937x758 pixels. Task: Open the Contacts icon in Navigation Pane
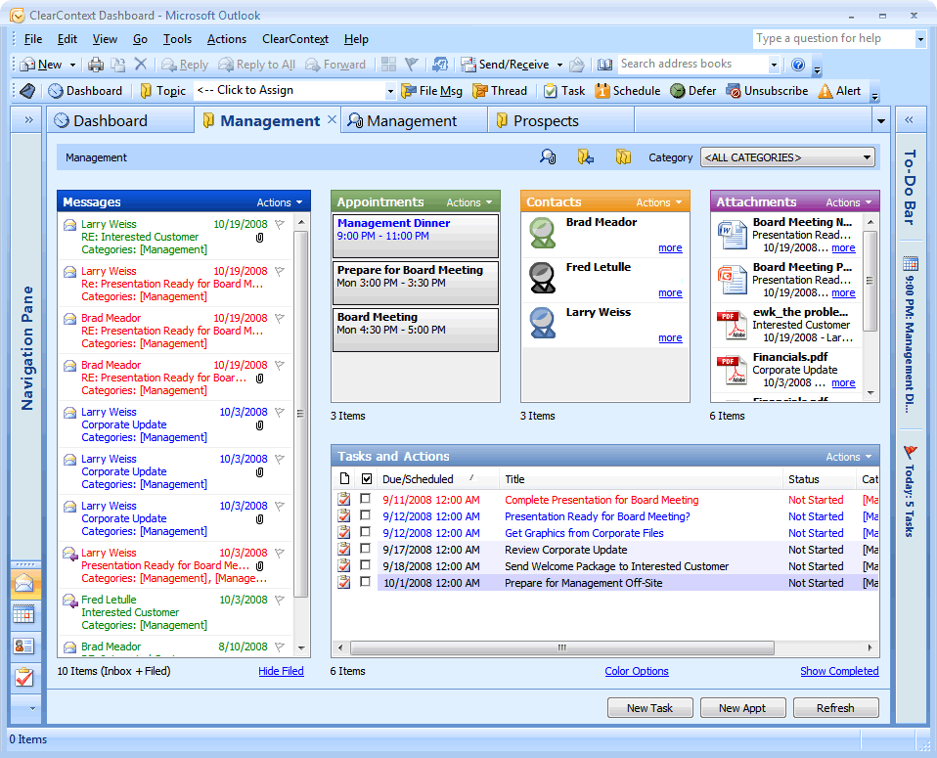point(24,646)
